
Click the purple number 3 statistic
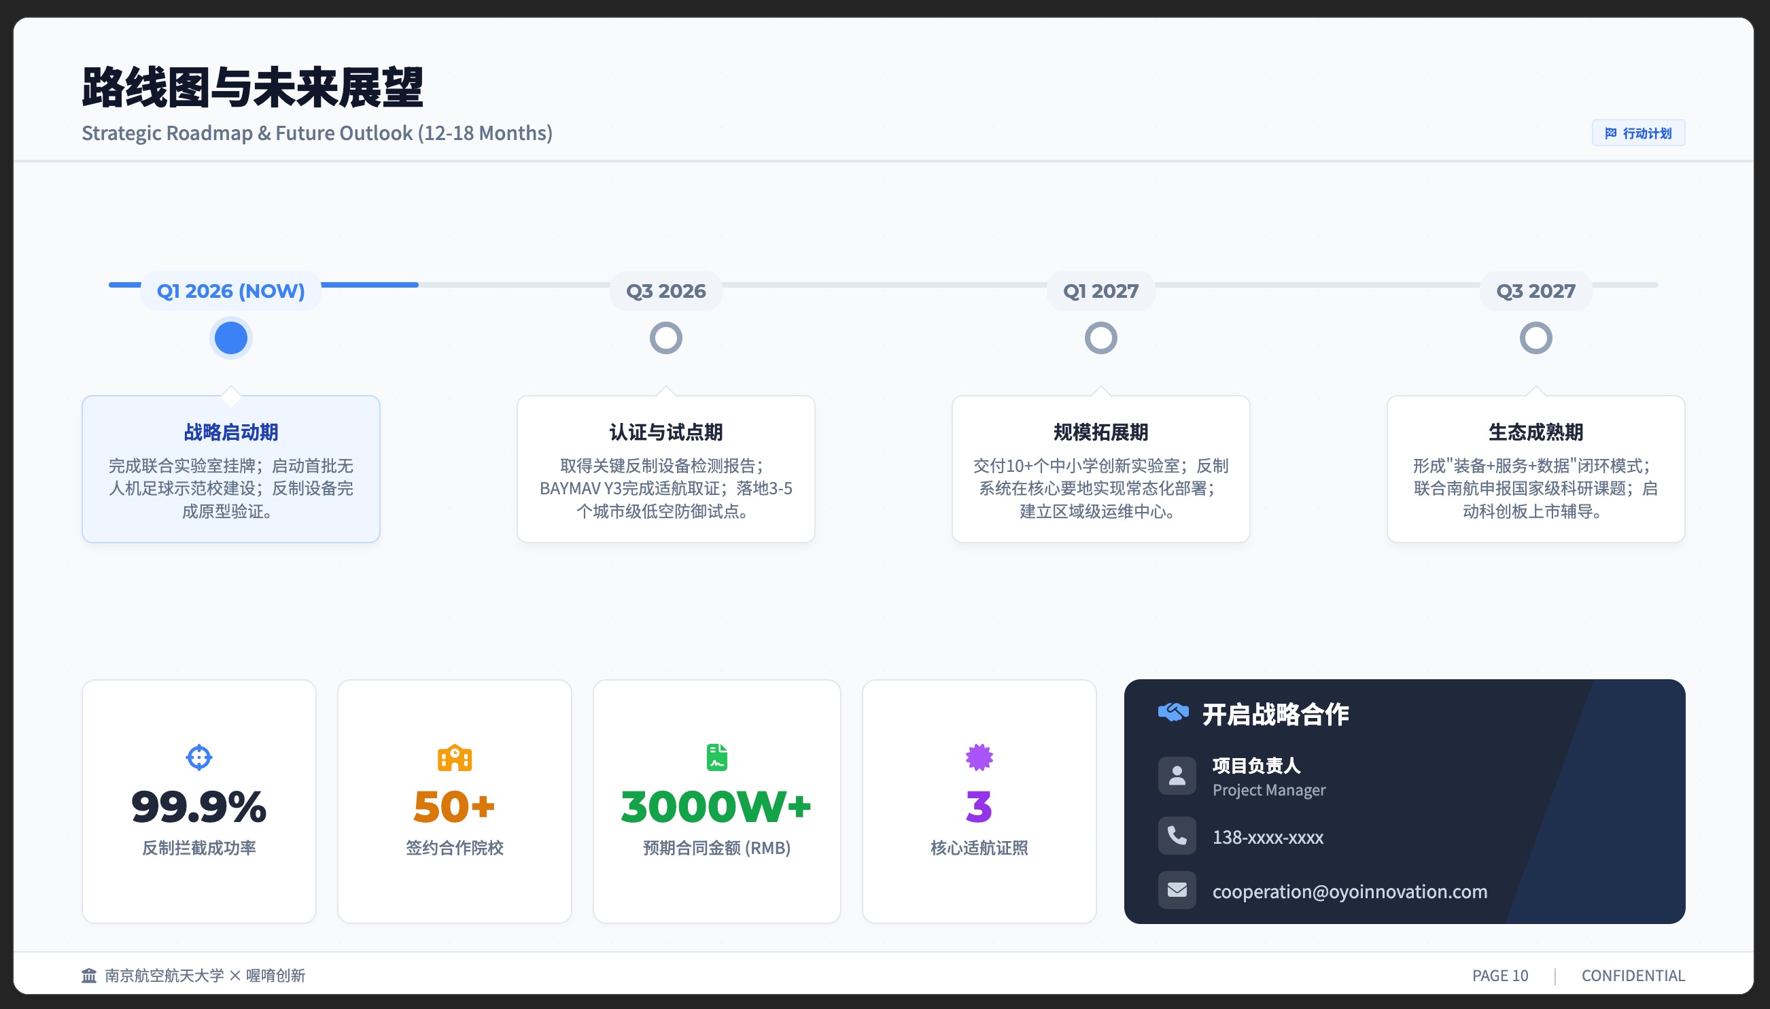[979, 806]
